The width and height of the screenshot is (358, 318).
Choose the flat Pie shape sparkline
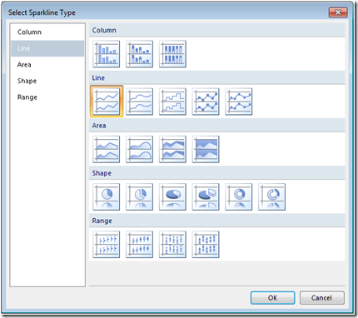click(107, 196)
